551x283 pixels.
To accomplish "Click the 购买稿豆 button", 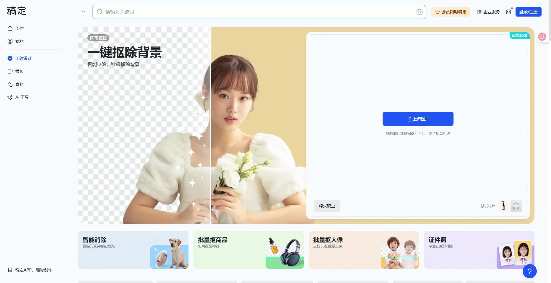I will point(327,206).
